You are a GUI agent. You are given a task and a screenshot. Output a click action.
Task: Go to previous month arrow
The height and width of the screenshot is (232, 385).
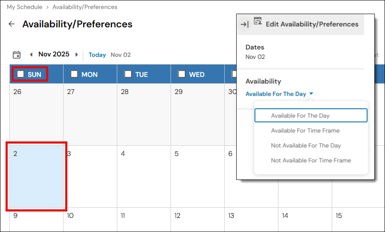[31, 55]
